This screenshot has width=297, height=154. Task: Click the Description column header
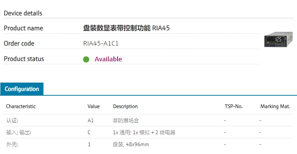coord(125,107)
